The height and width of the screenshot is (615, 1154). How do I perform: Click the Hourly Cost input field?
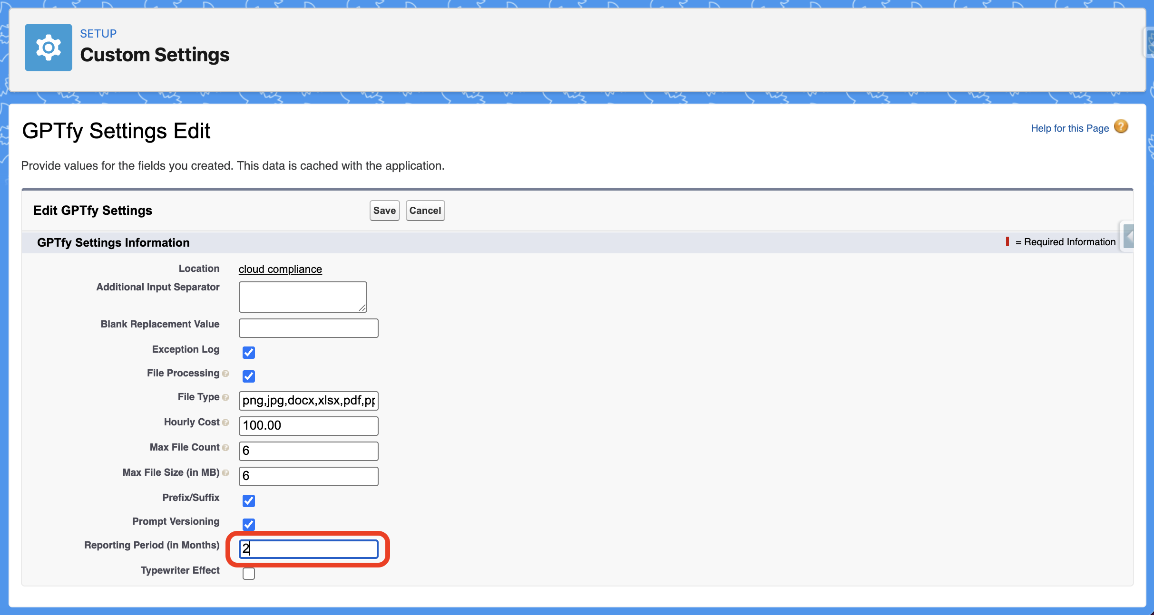coord(308,425)
